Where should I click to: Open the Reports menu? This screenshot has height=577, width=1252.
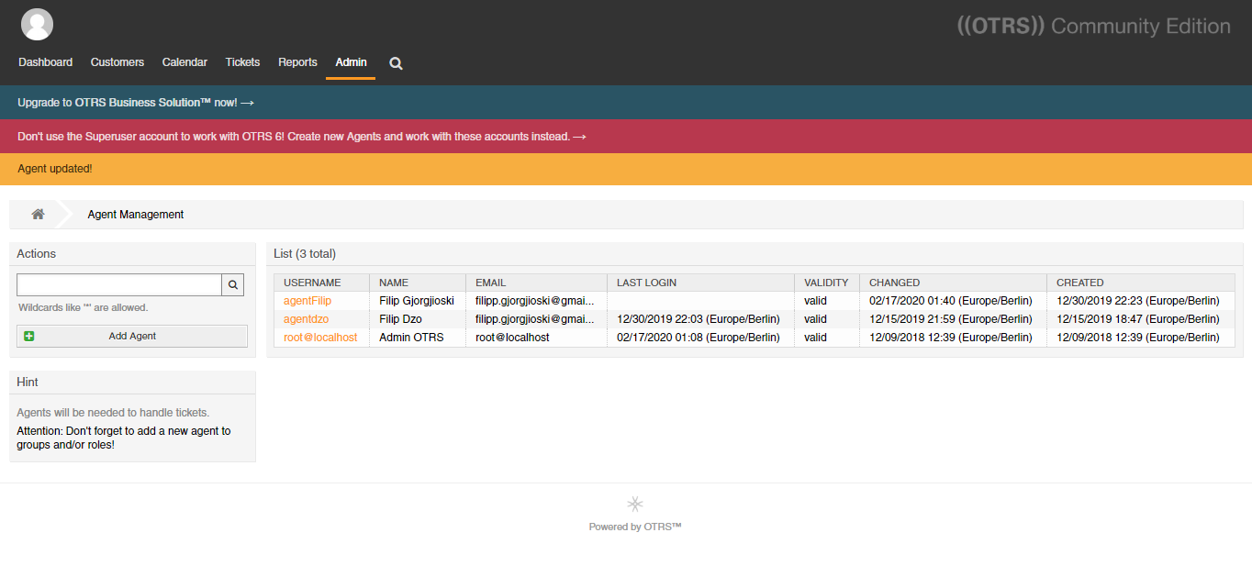tap(297, 62)
